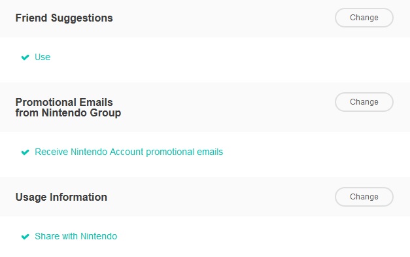Screen dimensions: 410x257
Task: Click the word 'Suggestions' in first heading
Action: click(82, 18)
